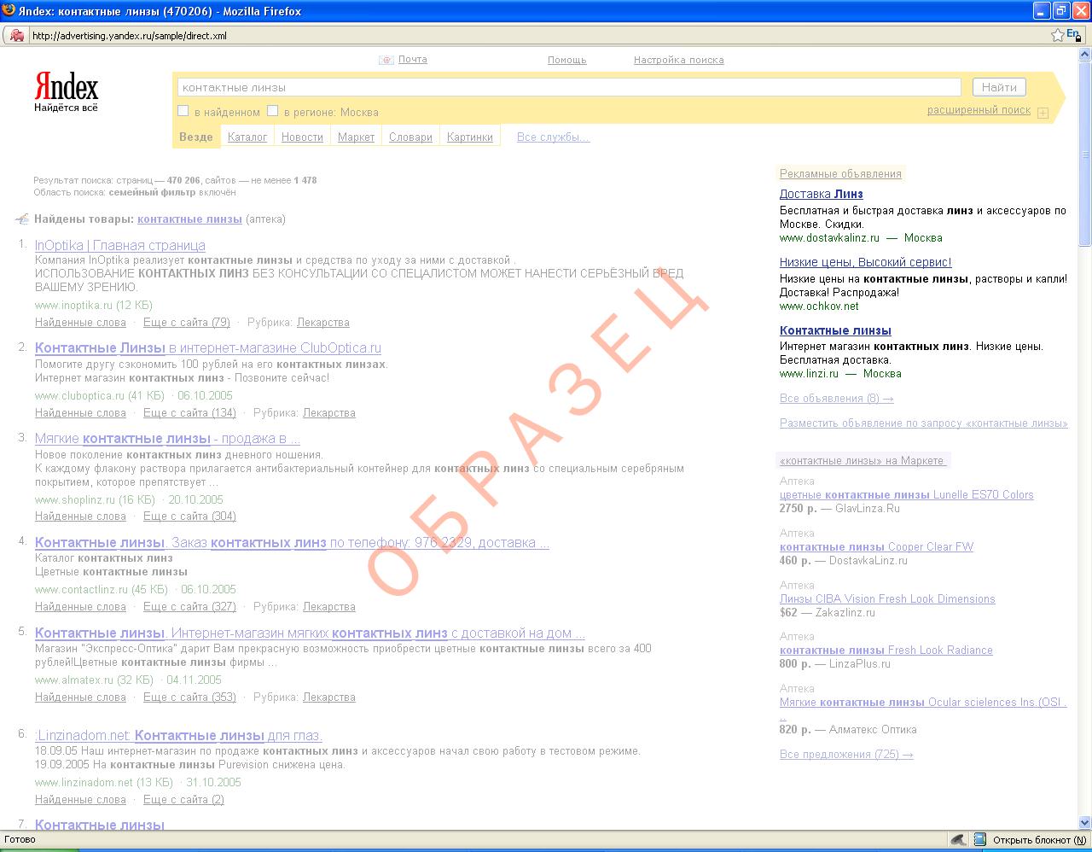Viewport: 1092px width, 852px height.
Task: Click the bookmark star icon in address bar
Action: (x=1058, y=35)
